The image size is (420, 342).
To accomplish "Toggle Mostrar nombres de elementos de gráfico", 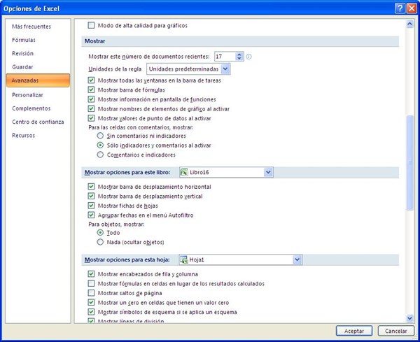I will tap(91, 108).
